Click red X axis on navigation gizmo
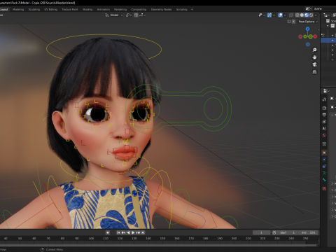The width and height of the screenshot is (336, 252). (x=315, y=36)
